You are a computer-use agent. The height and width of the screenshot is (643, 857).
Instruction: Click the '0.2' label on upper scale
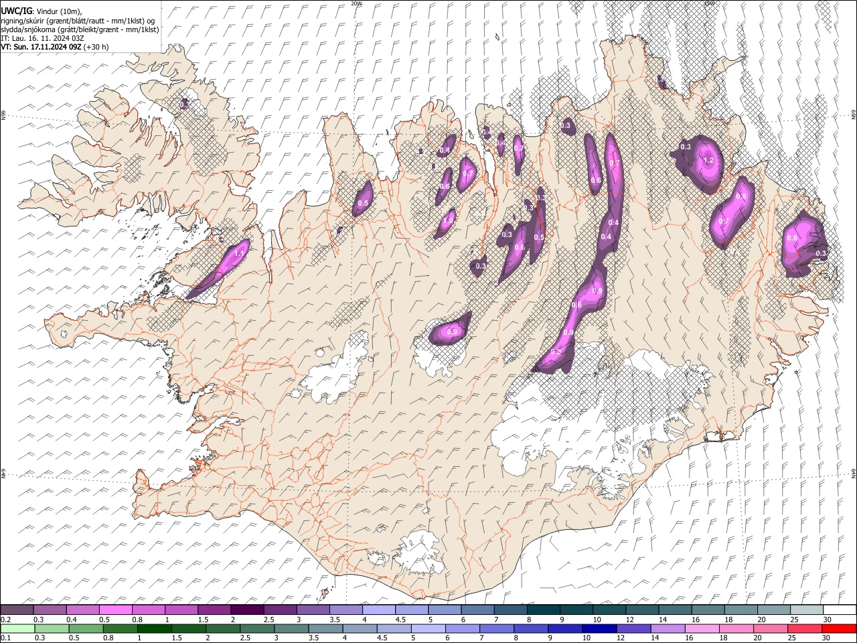click(6, 620)
